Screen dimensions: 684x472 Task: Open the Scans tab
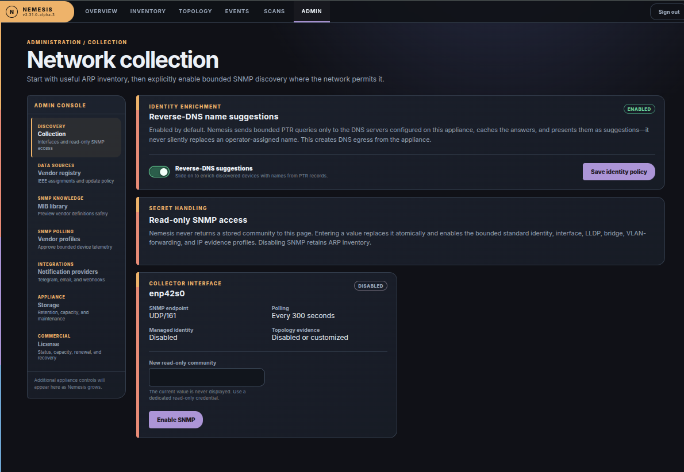(274, 11)
